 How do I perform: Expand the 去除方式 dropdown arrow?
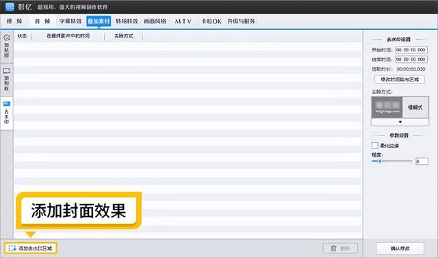pyautogui.click(x=400, y=122)
